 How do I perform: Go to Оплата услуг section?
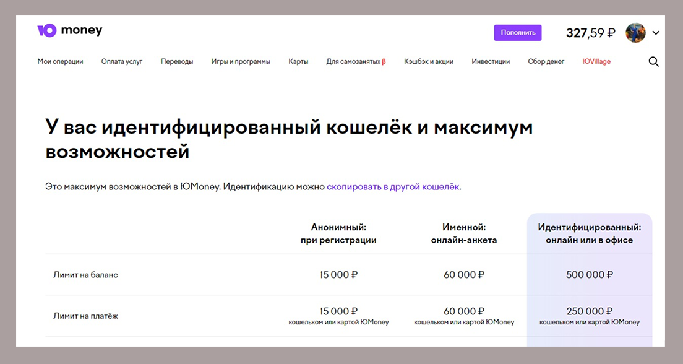[x=122, y=62]
